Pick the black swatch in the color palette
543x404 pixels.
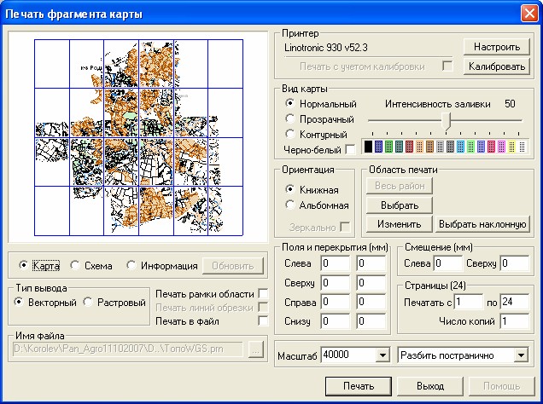pyautogui.click(x=369, y=148)
